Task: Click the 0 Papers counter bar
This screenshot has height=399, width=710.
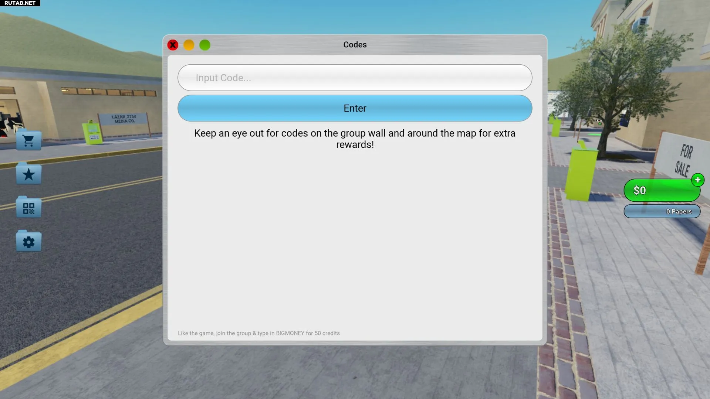Action: (662, 211)
